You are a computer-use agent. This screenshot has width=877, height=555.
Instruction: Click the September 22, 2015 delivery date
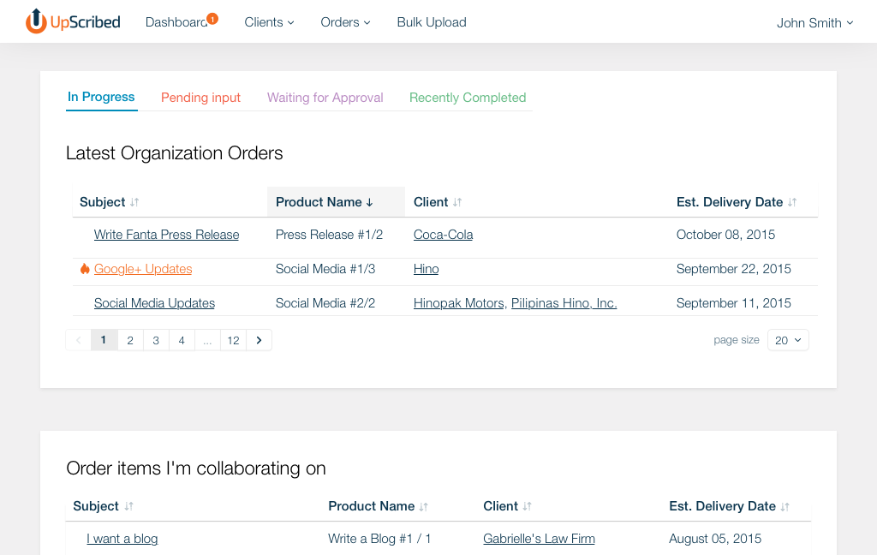(x=734, y=269)
